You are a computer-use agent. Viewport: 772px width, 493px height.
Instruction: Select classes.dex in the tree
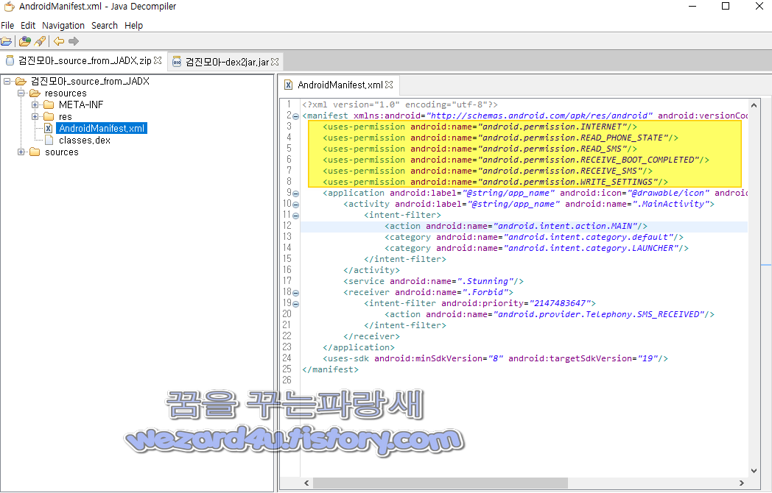click(81, 140)
